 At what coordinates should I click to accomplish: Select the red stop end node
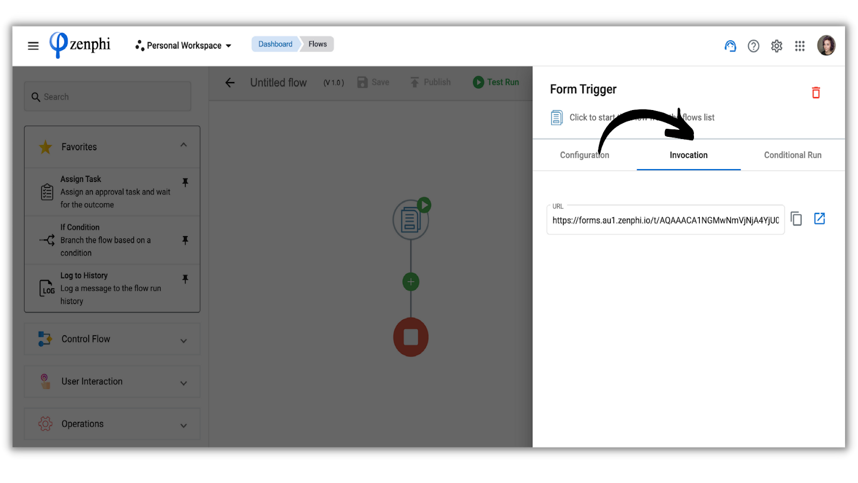411,338
